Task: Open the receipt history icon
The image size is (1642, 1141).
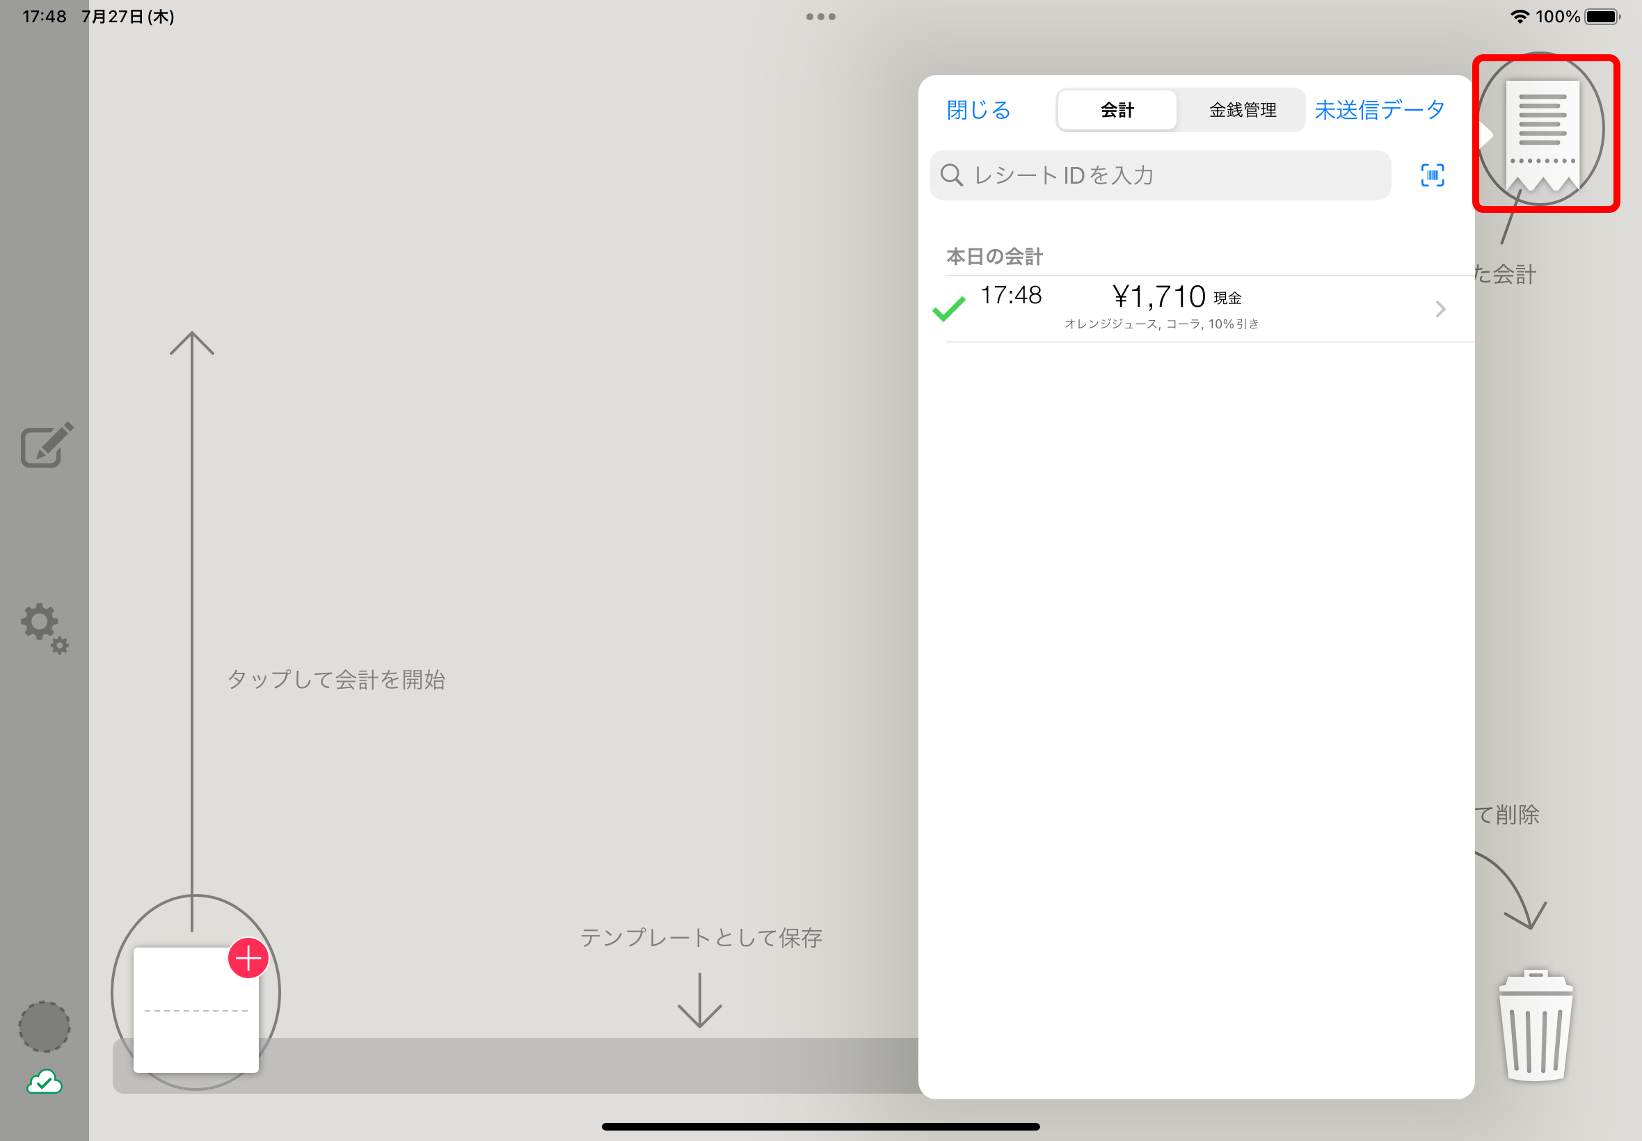Action: (x=1543, y=134)
